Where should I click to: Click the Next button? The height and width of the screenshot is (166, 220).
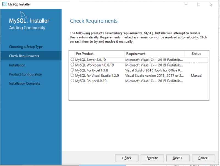coord(178,158)
